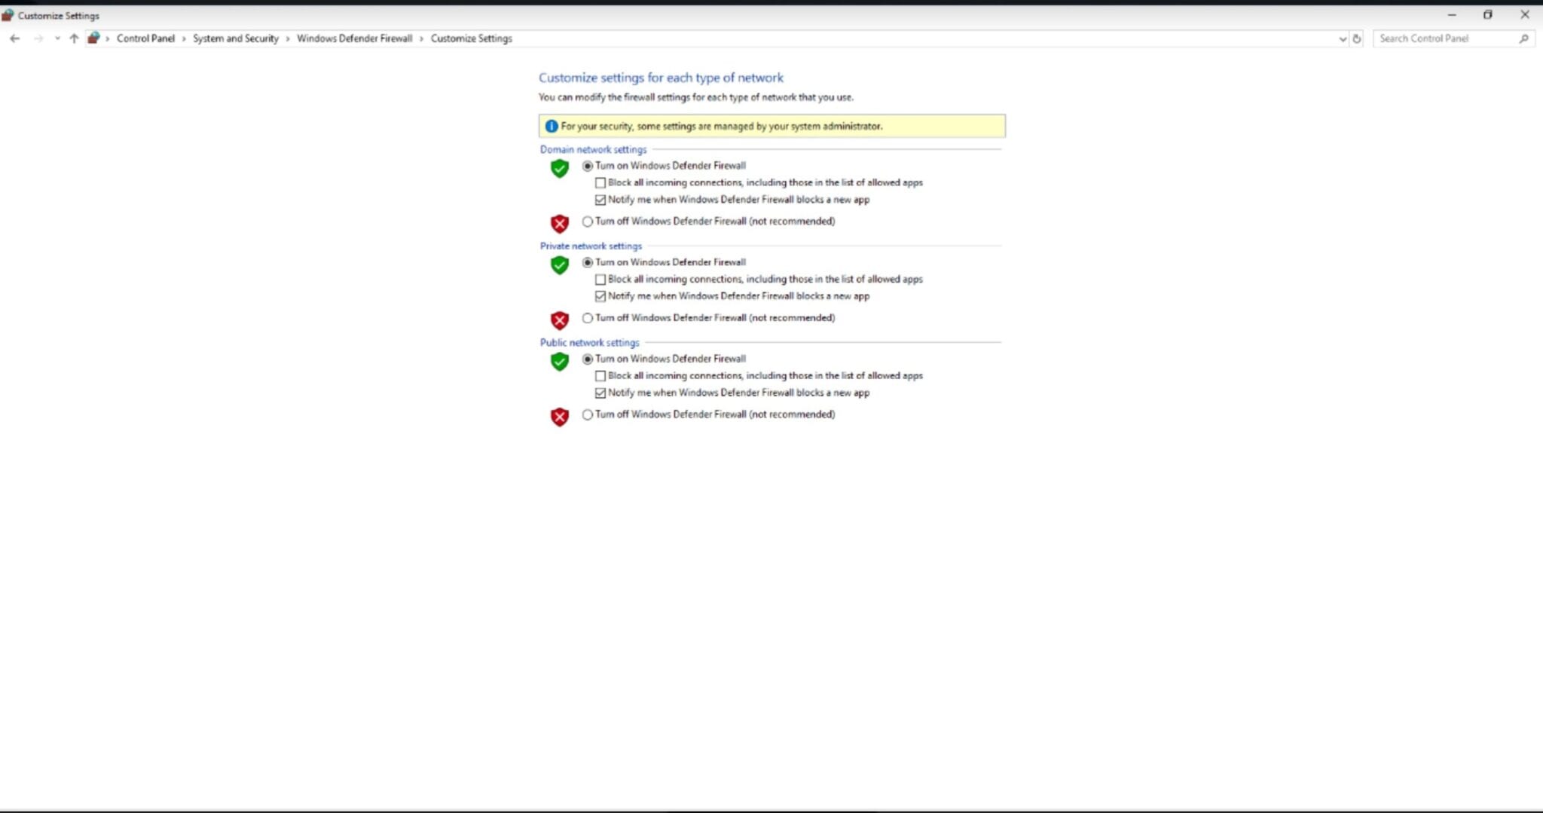The image size is (1543, 813).
Task: Click red shield icon under Private network
Action: (x=559, y=320)
